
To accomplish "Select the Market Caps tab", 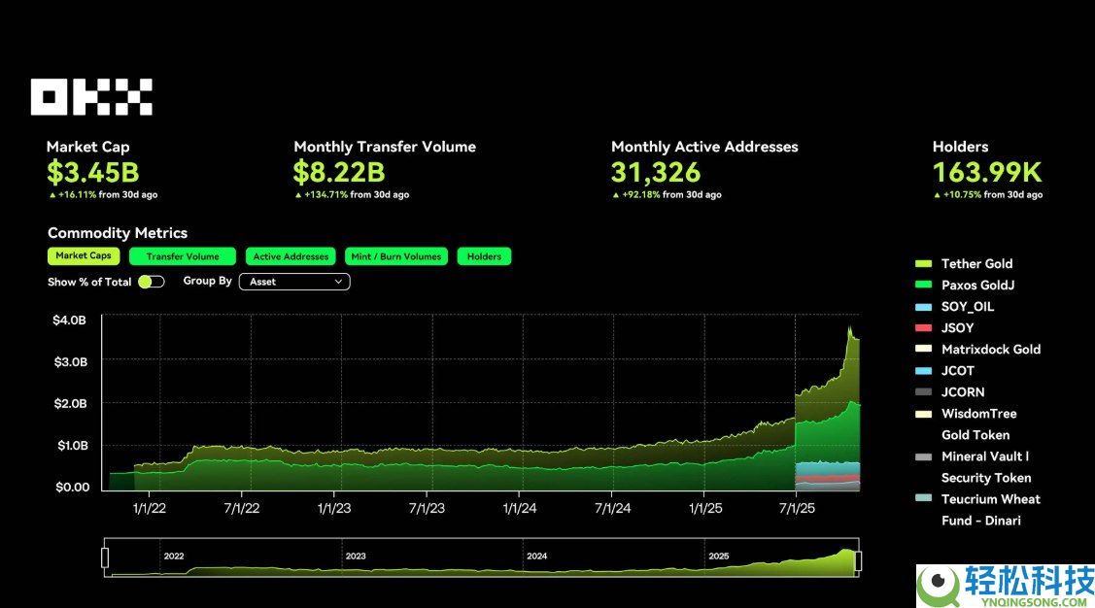I will (84, 256).
